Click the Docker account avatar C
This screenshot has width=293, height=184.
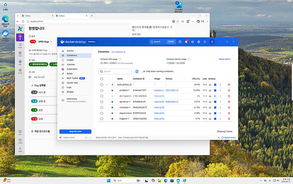[212, 42]
